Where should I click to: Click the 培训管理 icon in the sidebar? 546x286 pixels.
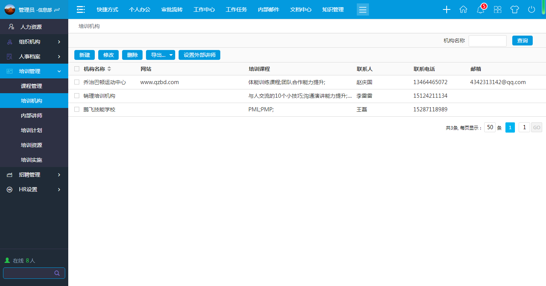tap(10, 71)
